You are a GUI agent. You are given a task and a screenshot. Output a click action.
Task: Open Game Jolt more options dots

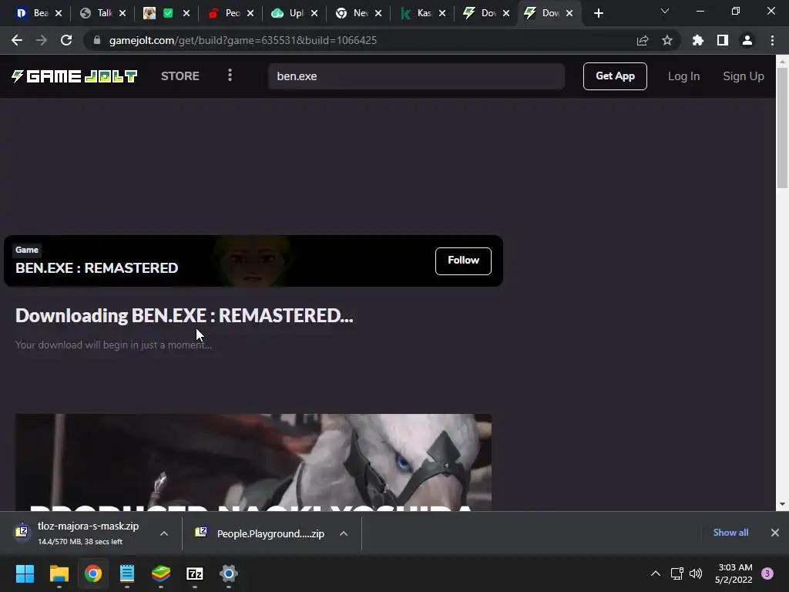(230, 76)
